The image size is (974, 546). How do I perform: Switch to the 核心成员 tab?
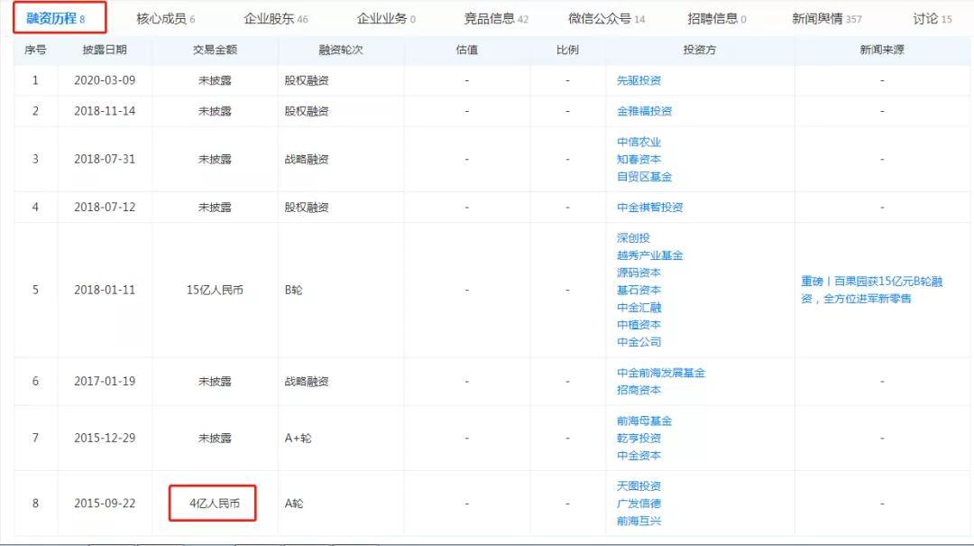coord(166,19)
